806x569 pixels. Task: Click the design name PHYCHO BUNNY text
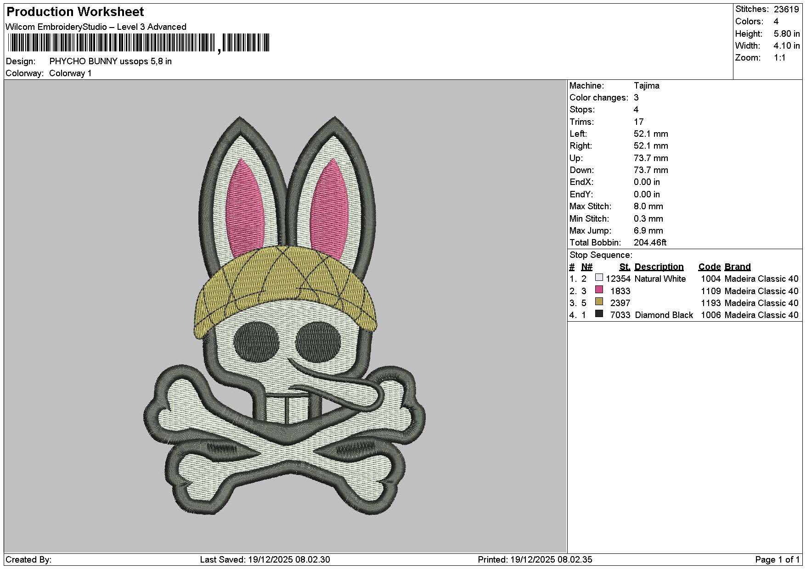tap(83, 61)
